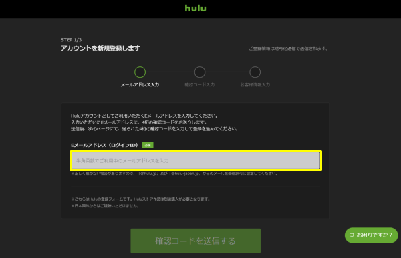Focus the Eメールアドレス input field
This screenshot has height=258, width=401.
click(196, 161)
